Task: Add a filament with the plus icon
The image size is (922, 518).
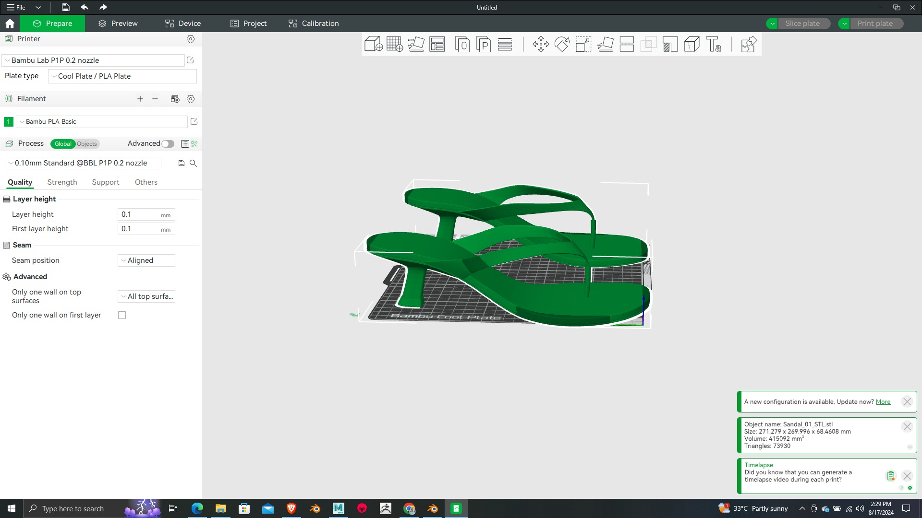Action: pyautogui.click(x=140, y=99)
